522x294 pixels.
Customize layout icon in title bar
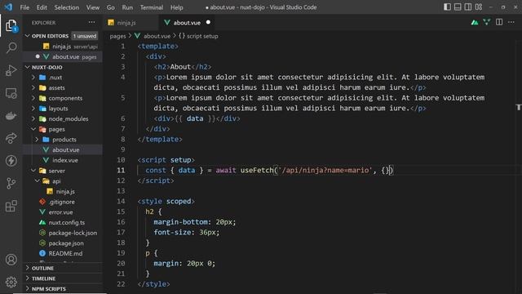pyautogui.click(x=479, y=7)
